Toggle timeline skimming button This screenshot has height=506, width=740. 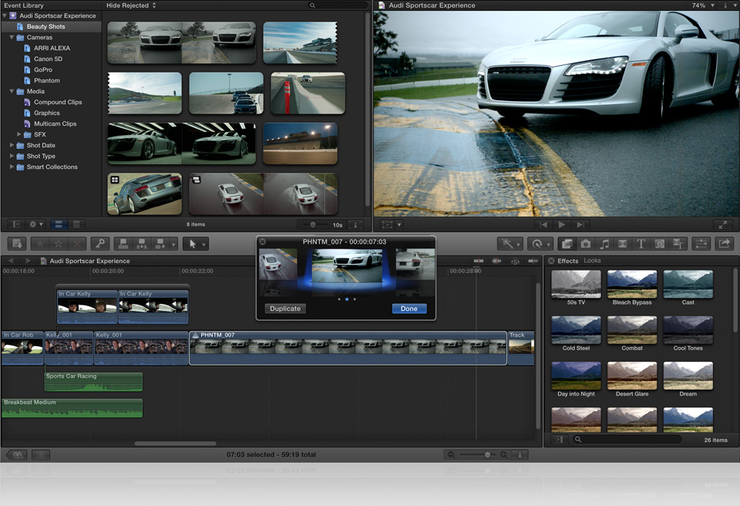(479, 261)
